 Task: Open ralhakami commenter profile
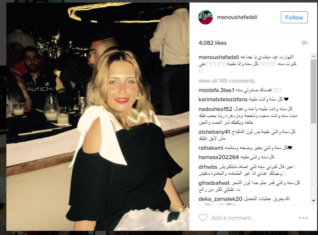[211, 148]
